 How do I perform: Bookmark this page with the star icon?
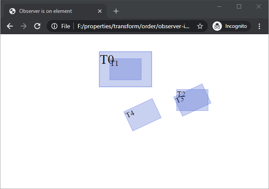point(200,26)
